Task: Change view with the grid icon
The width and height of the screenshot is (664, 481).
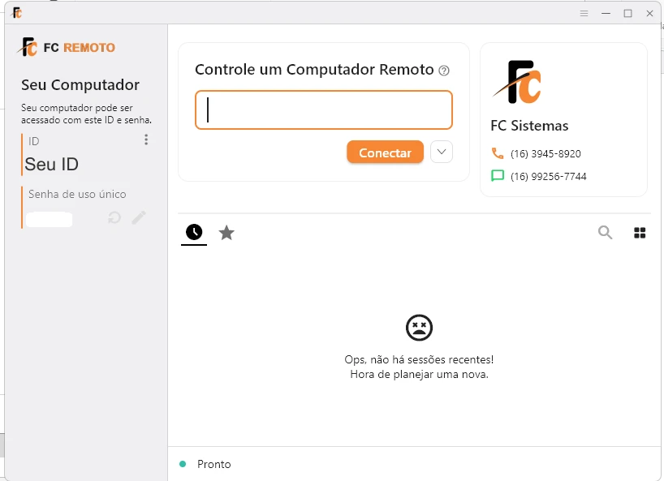Action: click(640, 233)
